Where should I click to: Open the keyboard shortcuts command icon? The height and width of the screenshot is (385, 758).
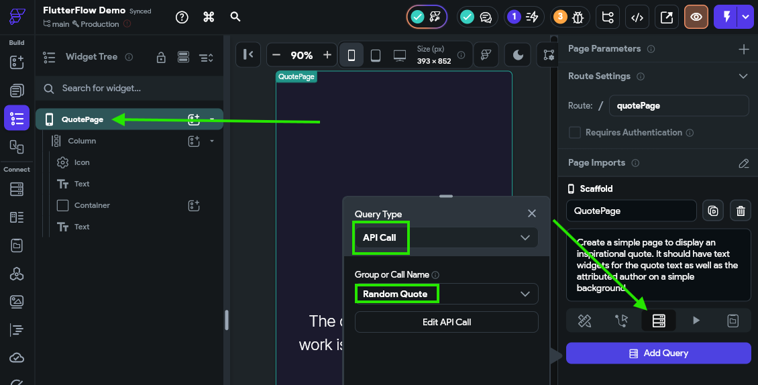coord(209,17)
